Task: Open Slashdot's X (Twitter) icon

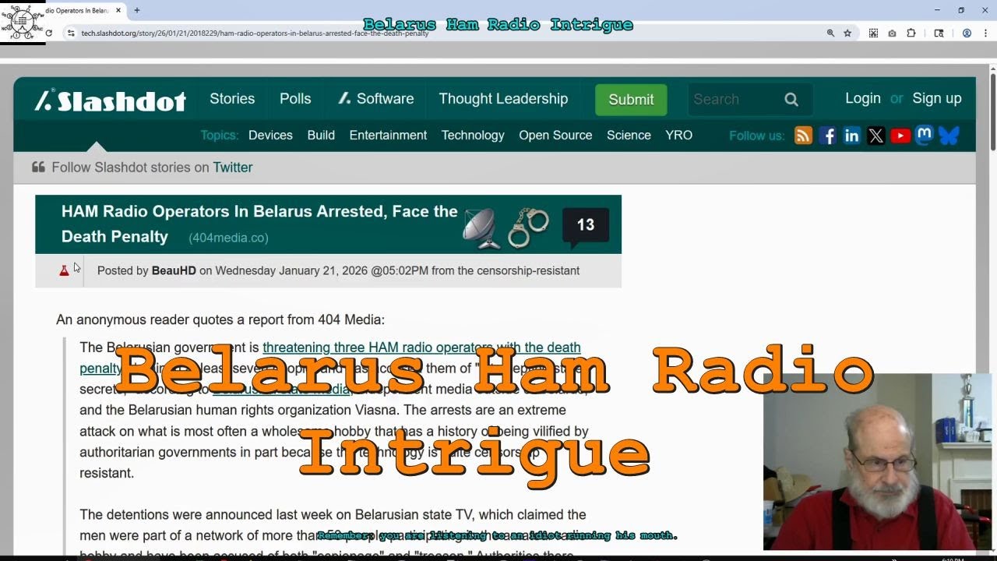Action: coord(875,136)
